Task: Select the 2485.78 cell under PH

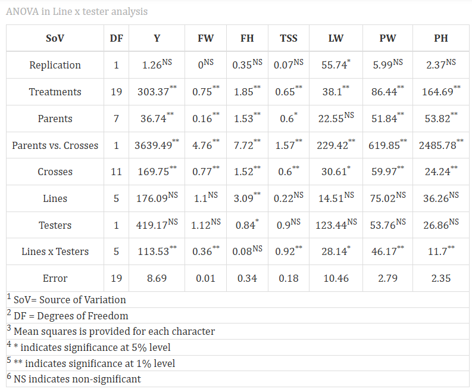Action: tap(441, 145)
